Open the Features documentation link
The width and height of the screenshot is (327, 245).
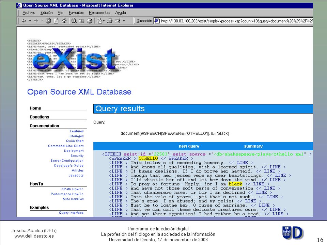pyautogui.click(x=77, y=131)
